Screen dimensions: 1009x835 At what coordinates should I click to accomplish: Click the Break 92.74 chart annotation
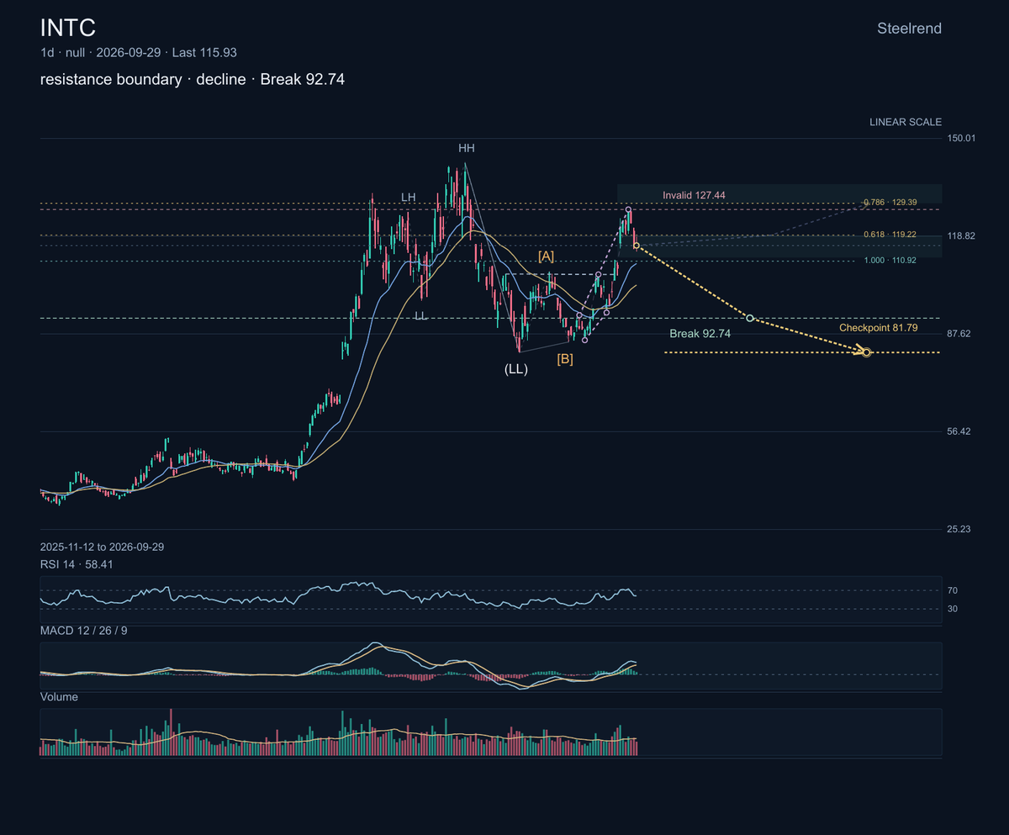700,334
